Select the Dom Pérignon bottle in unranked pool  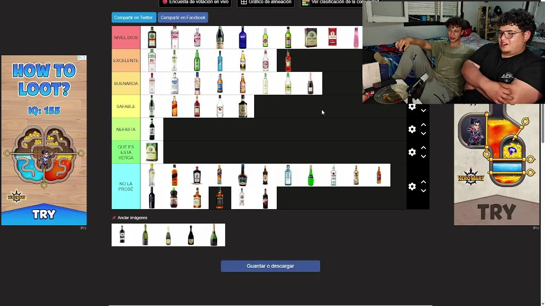point(191,235)
